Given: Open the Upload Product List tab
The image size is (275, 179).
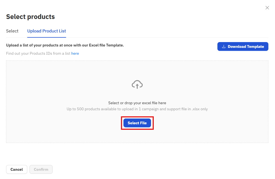Looking at the screenshot, I should pos(47,31).
